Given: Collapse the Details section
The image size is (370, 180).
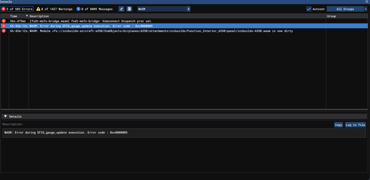Looking at the screenshot, I should [x=6, y=116].
